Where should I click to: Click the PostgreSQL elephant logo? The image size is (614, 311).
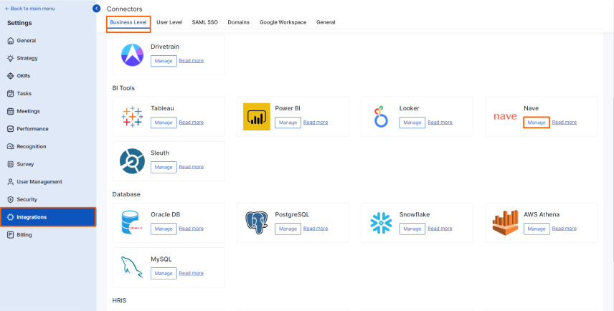tap(257, 223)
